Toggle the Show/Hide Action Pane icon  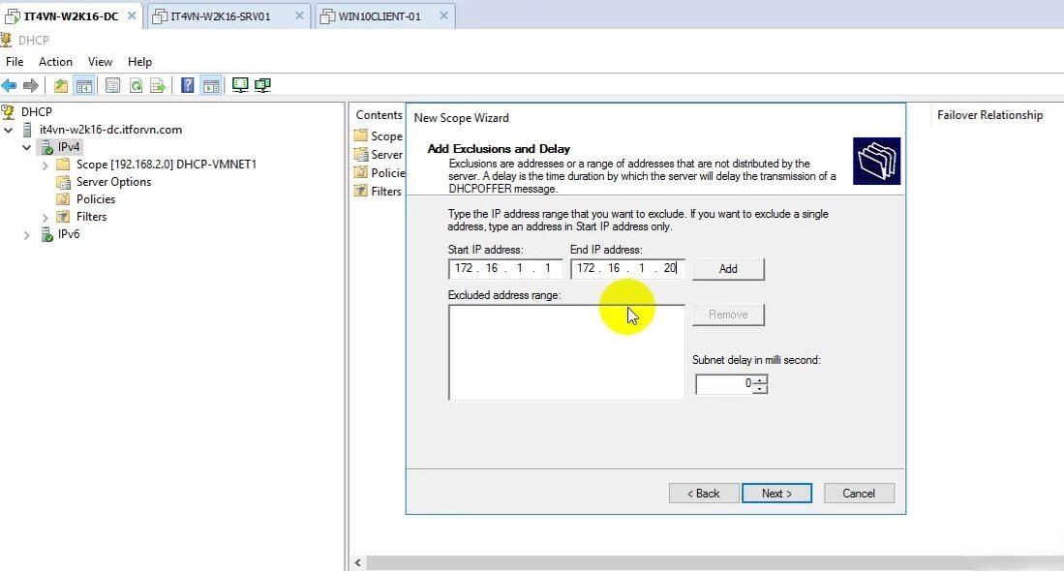point(210,85)
